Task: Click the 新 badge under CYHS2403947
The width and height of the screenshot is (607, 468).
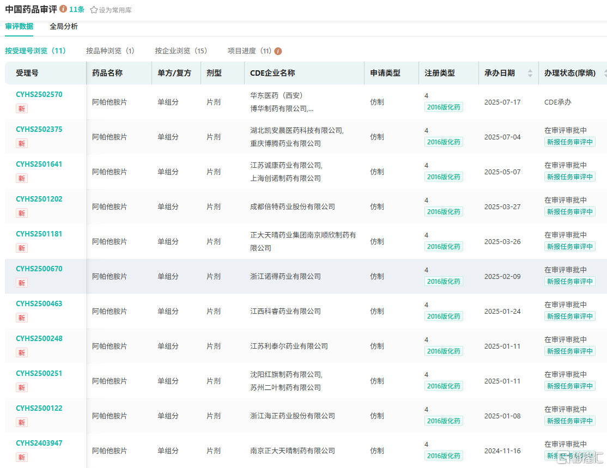Action: (22, 457)
